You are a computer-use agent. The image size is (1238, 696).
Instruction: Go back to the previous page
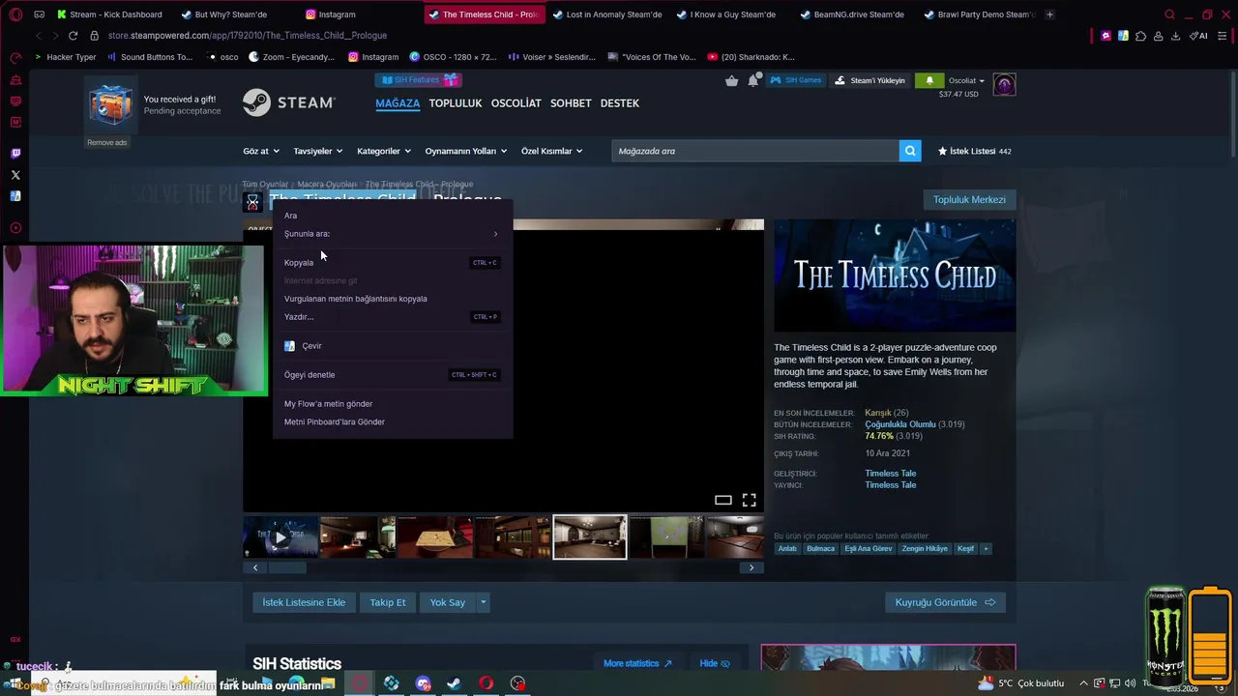(x=38, y=36)
